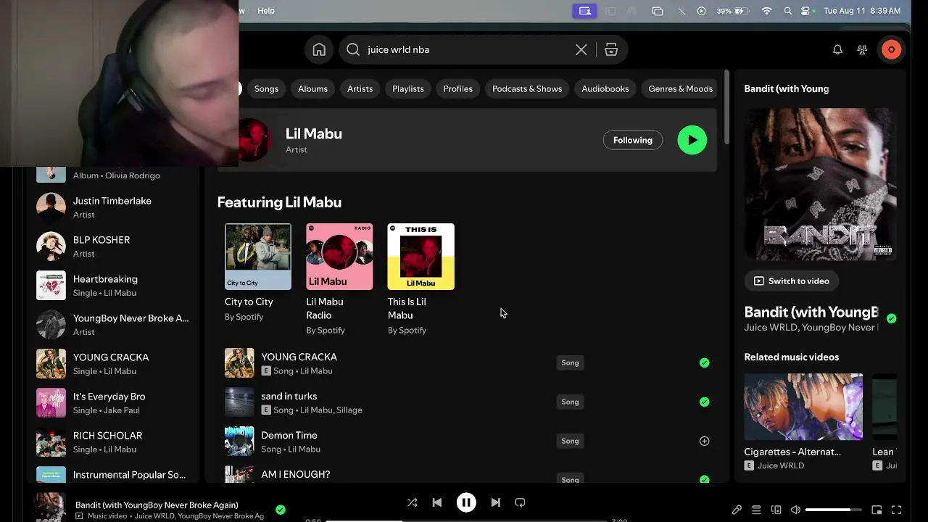Open the Bandit album artwork in the right panel
The height and width of the screenshot is (522, 928).
click(x=821, y=184)
